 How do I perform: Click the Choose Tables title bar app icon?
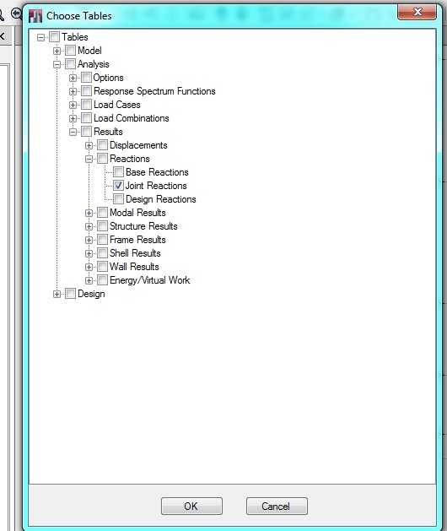pos(35,16)
